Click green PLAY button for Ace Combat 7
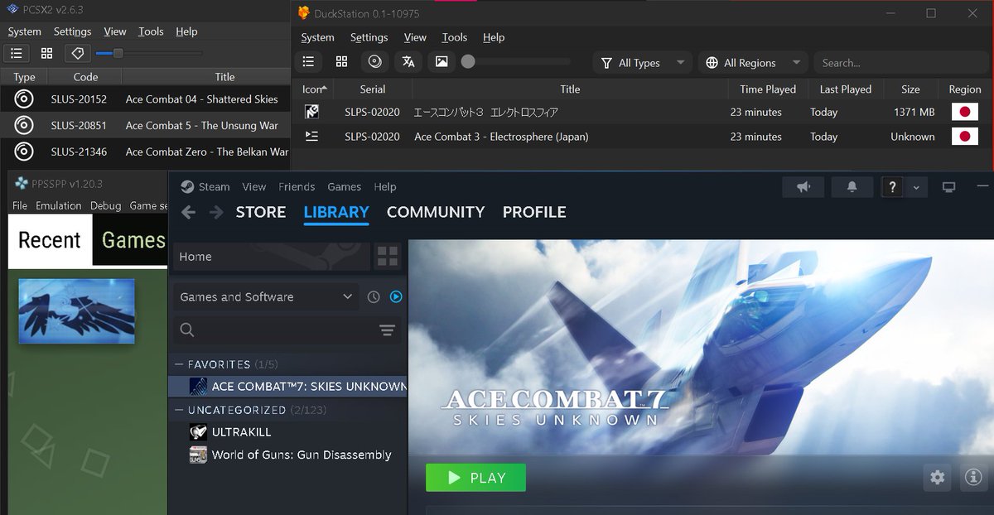This screenshot has width=994, height=515. point(475,478)
